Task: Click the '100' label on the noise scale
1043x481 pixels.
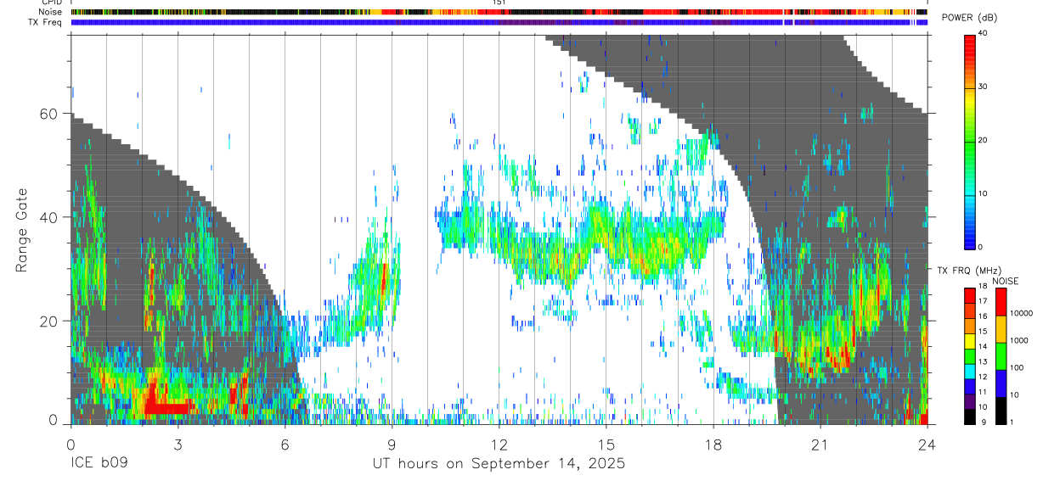Action: (1018, 367)
